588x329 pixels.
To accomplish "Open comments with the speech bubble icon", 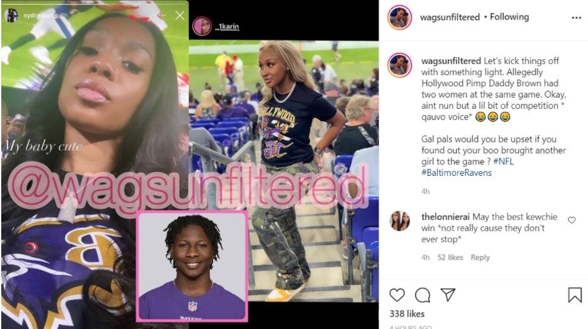I will [423, 295].
